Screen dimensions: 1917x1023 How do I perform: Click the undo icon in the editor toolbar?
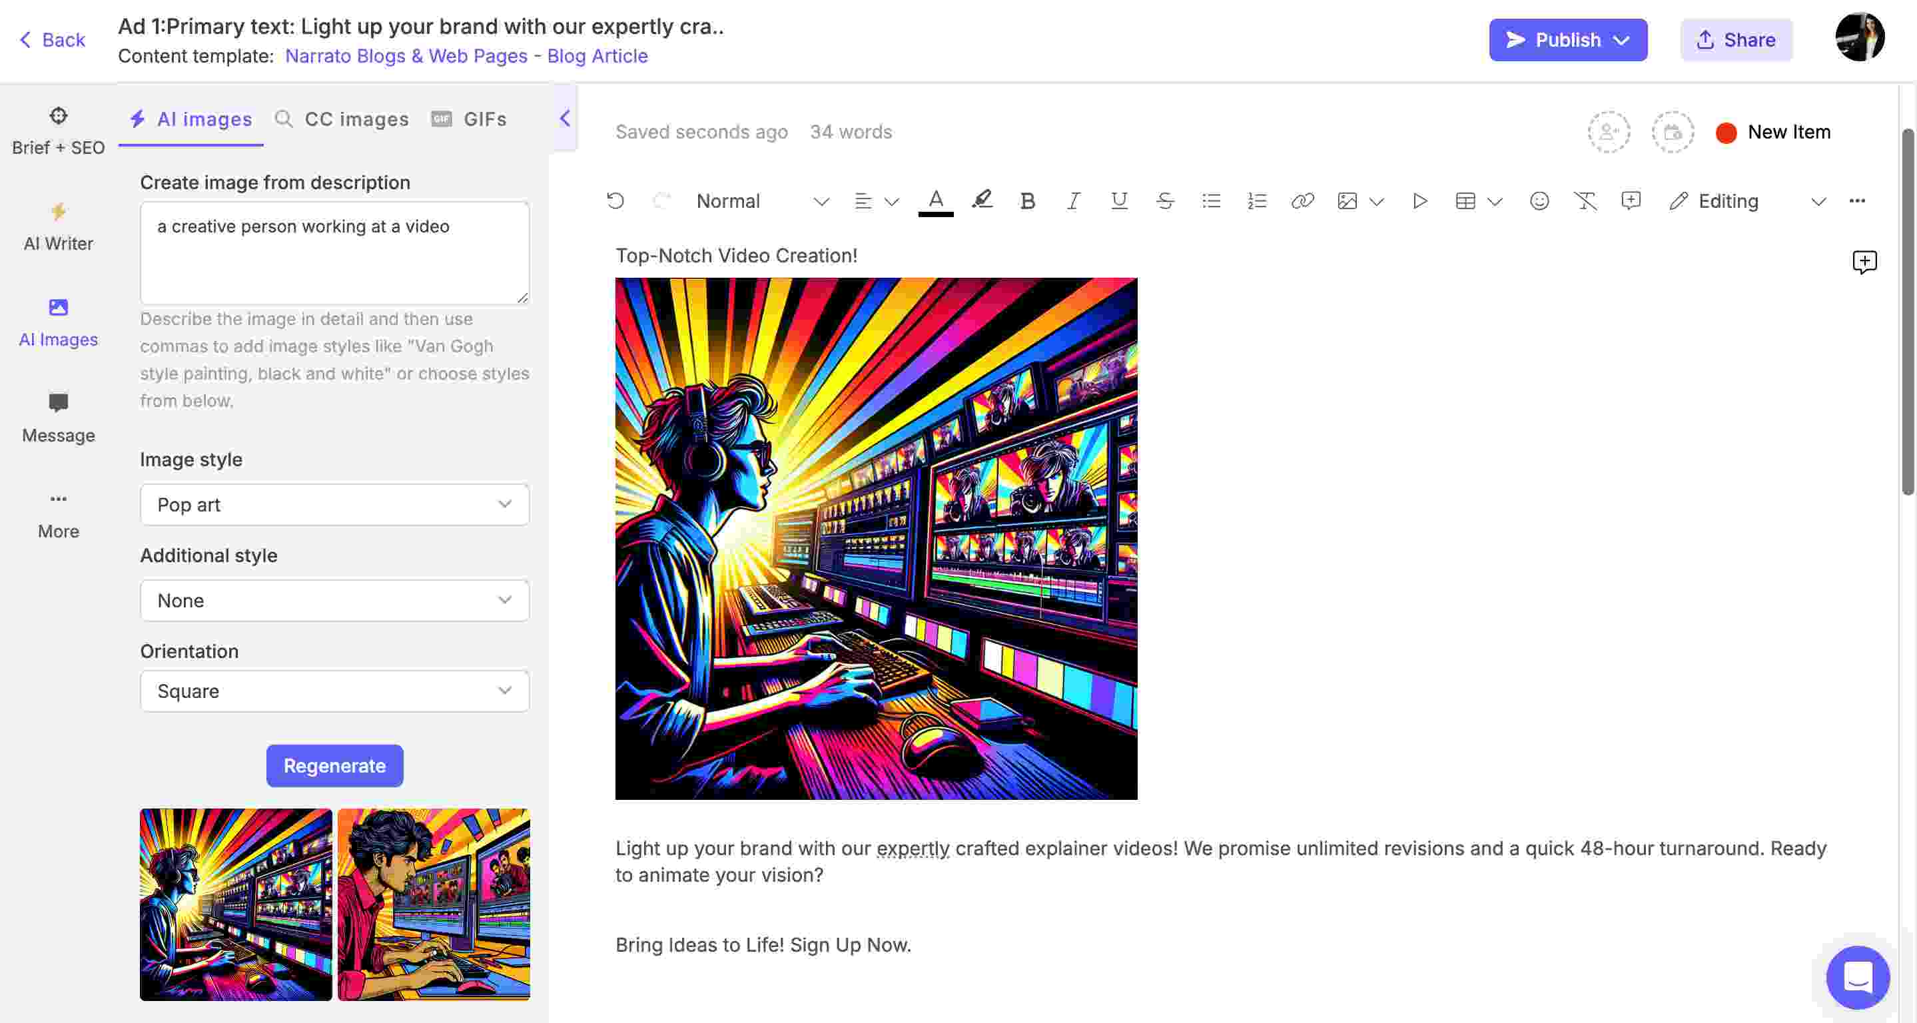coord(615,201)
